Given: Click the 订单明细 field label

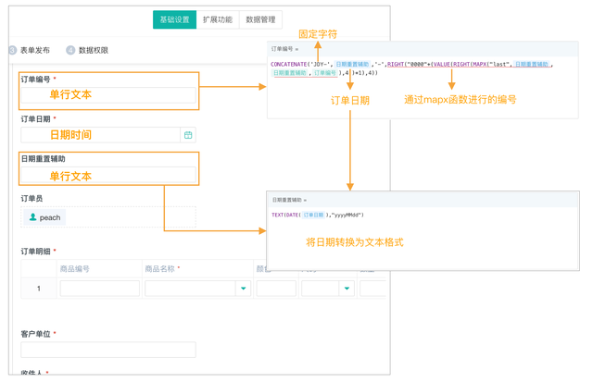Looking at the screenshot, I should pos(35,251).
